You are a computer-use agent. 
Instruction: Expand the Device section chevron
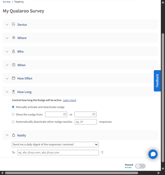[x=7, y=25]
